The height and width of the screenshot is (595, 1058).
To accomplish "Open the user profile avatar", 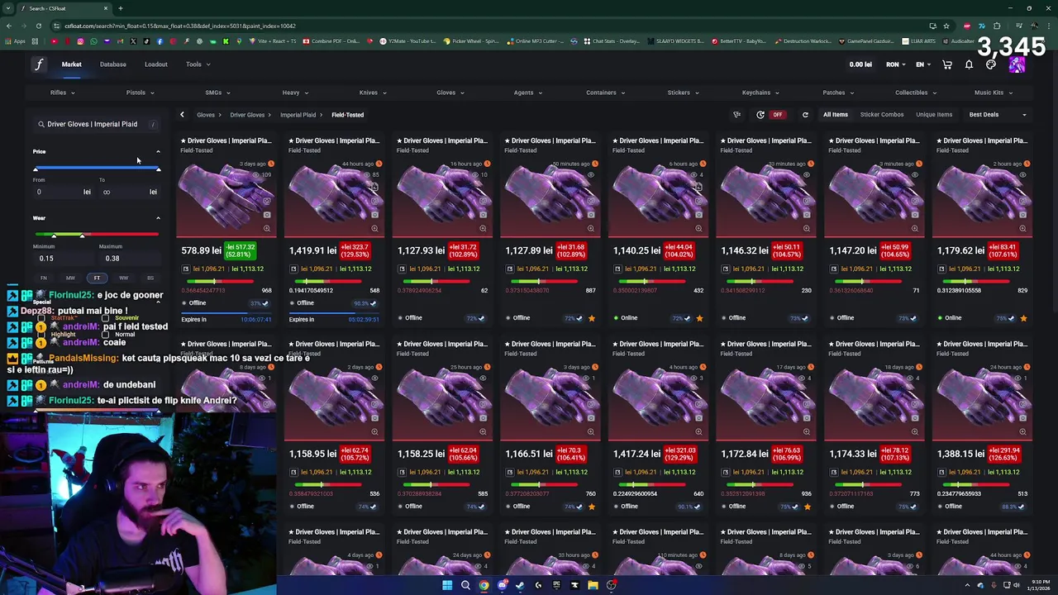I will pos(1017,64).
